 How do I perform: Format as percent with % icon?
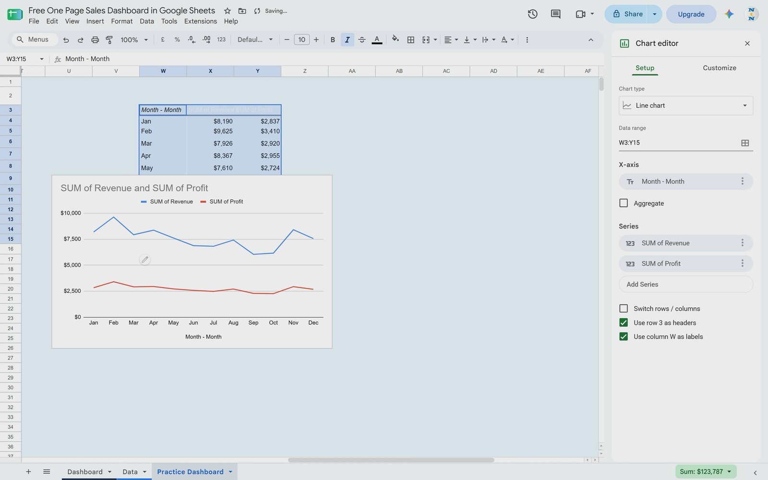[x=177, y=40]
